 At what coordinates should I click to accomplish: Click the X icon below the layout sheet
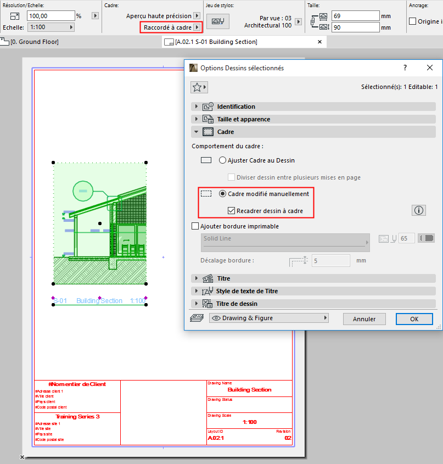point(23,457)
